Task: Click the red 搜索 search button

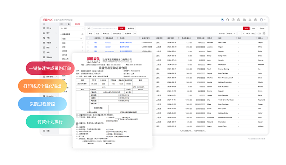Action: 122,28
